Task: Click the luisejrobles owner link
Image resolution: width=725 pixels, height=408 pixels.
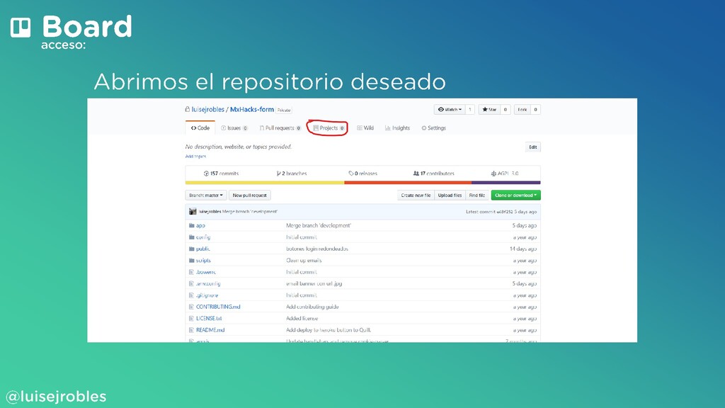Action: click(208, 110)
